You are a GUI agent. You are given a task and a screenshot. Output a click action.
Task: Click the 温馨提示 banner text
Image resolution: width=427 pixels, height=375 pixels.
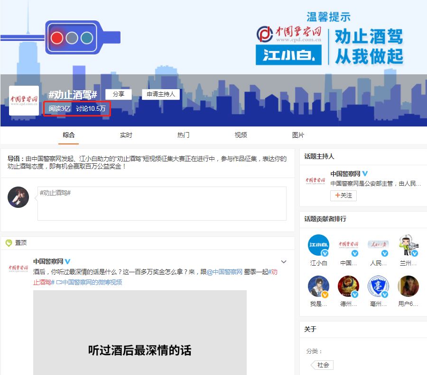coord(328,17)
